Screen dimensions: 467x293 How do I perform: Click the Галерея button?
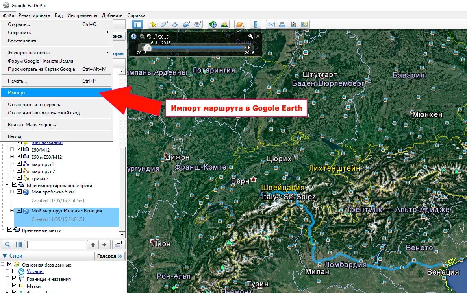pos(109,256)
